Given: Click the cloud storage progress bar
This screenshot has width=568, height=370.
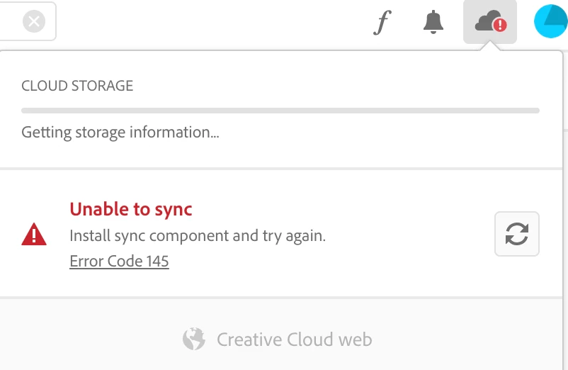Looking at the screenshot, I should click(x=280, y=111).
